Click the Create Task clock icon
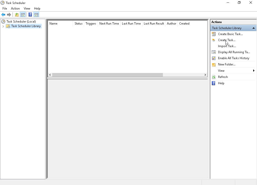This screenshot has height=185, width=257. click(214, 40)
